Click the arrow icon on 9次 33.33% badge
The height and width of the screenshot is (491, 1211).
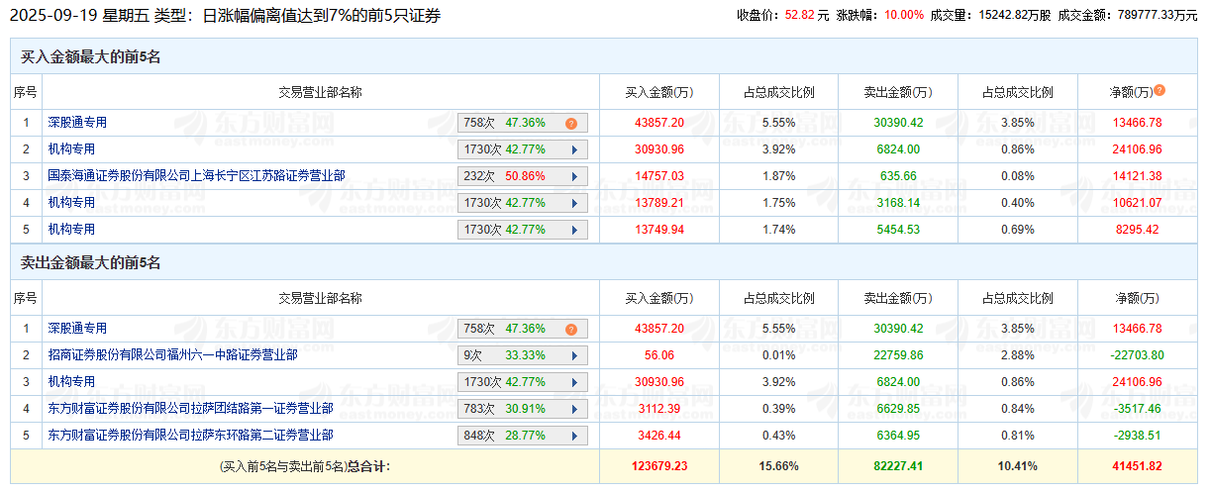pyautogui.click(x=574, y=355)
